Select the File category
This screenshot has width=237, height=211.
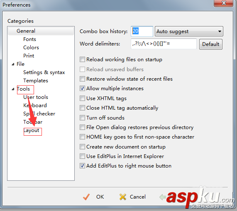[x=20, y=64]
